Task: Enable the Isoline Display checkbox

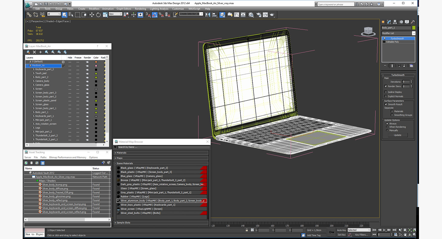Action: click(386, 92)
